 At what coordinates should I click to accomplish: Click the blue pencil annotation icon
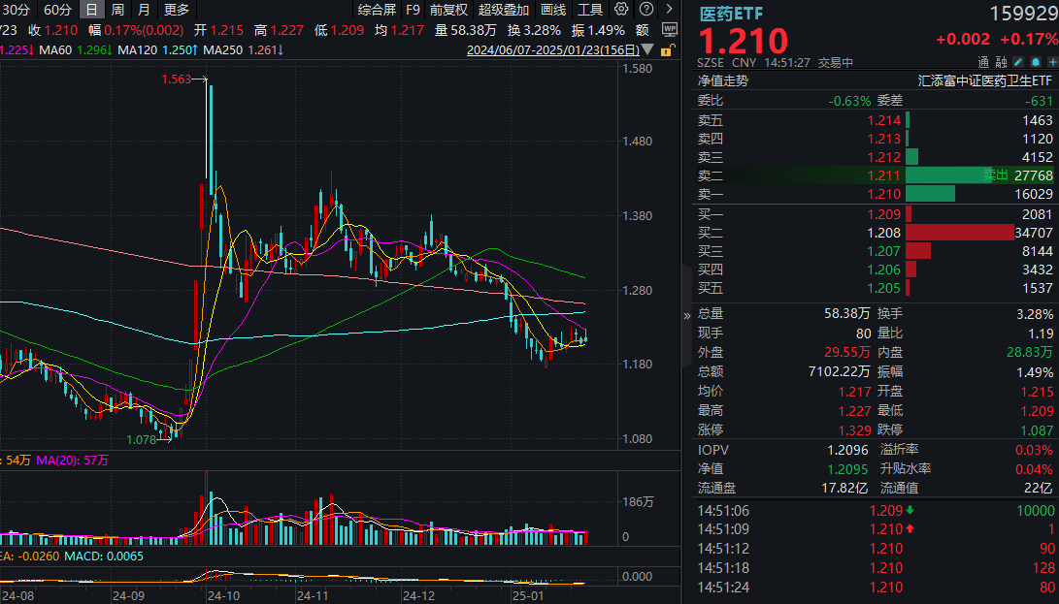pos(1018,61)
